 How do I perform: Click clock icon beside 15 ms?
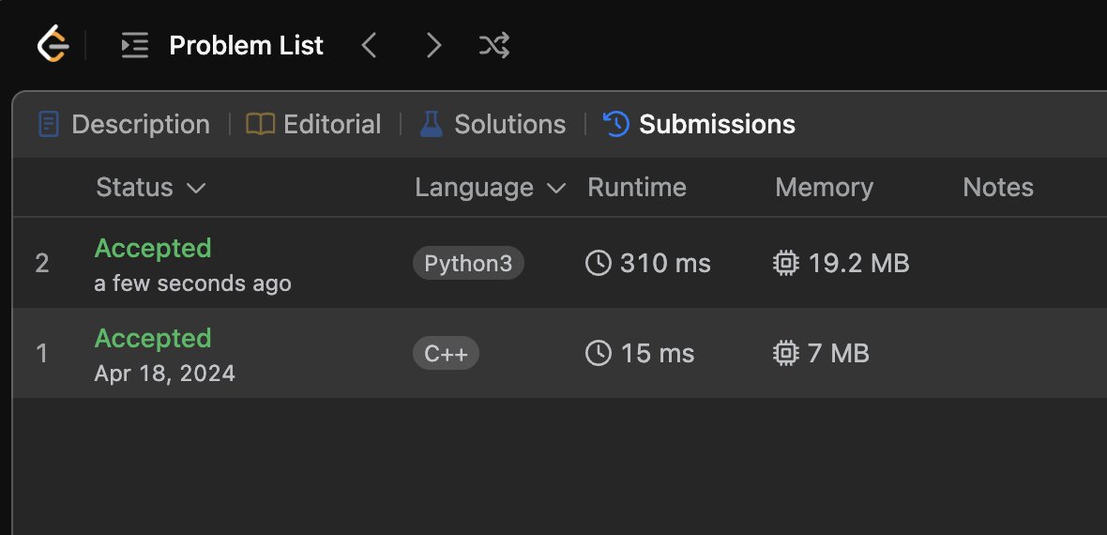point(598,353)
